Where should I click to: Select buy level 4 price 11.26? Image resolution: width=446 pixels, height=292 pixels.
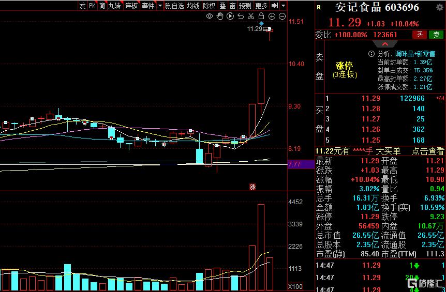(371, 129)
